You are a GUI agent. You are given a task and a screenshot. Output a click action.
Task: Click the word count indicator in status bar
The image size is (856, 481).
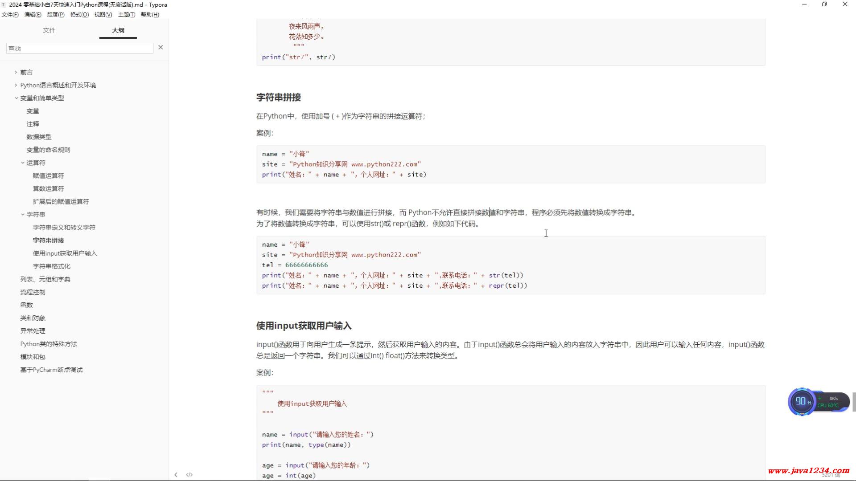pyautogui.click(x=831, y=475)
